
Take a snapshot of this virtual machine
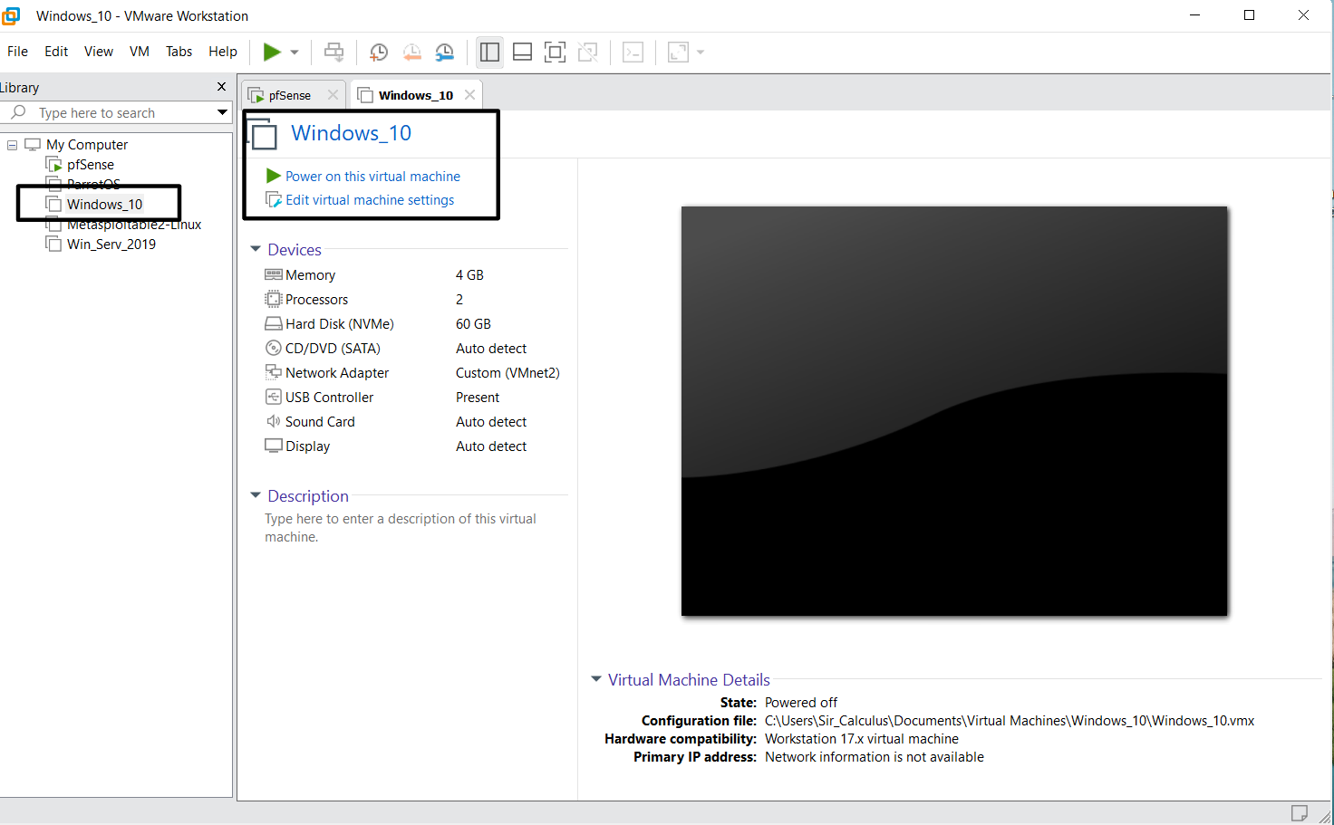coord(379,53)
